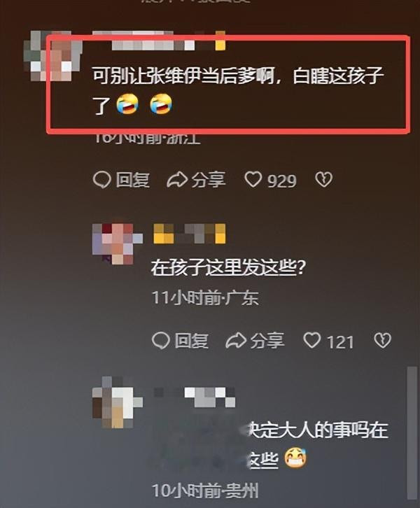This screenshot has width=420, height=508.
Task: Open the top commenter's blurred username
Action: (159, 41)
